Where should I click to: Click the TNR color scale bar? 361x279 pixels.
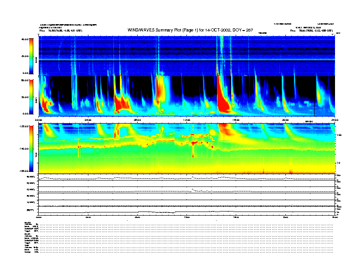click(31, 149)
